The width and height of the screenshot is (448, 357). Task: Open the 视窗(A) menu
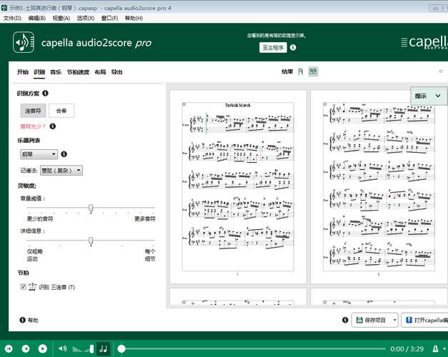click(x=61, y=18)
